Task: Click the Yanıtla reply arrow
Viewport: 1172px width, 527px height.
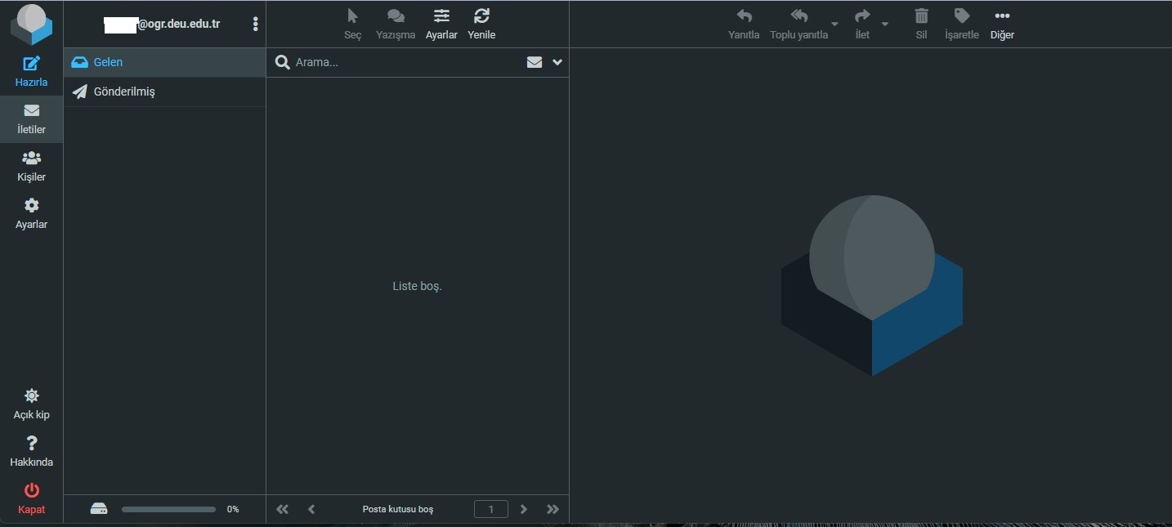Action: pyautogui.click(x=744, y=16)
